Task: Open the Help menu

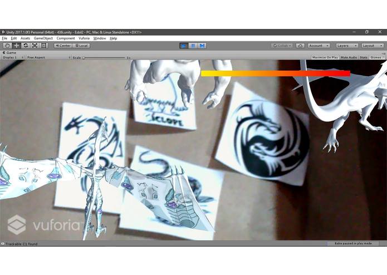Action: [x=113, y=38]
